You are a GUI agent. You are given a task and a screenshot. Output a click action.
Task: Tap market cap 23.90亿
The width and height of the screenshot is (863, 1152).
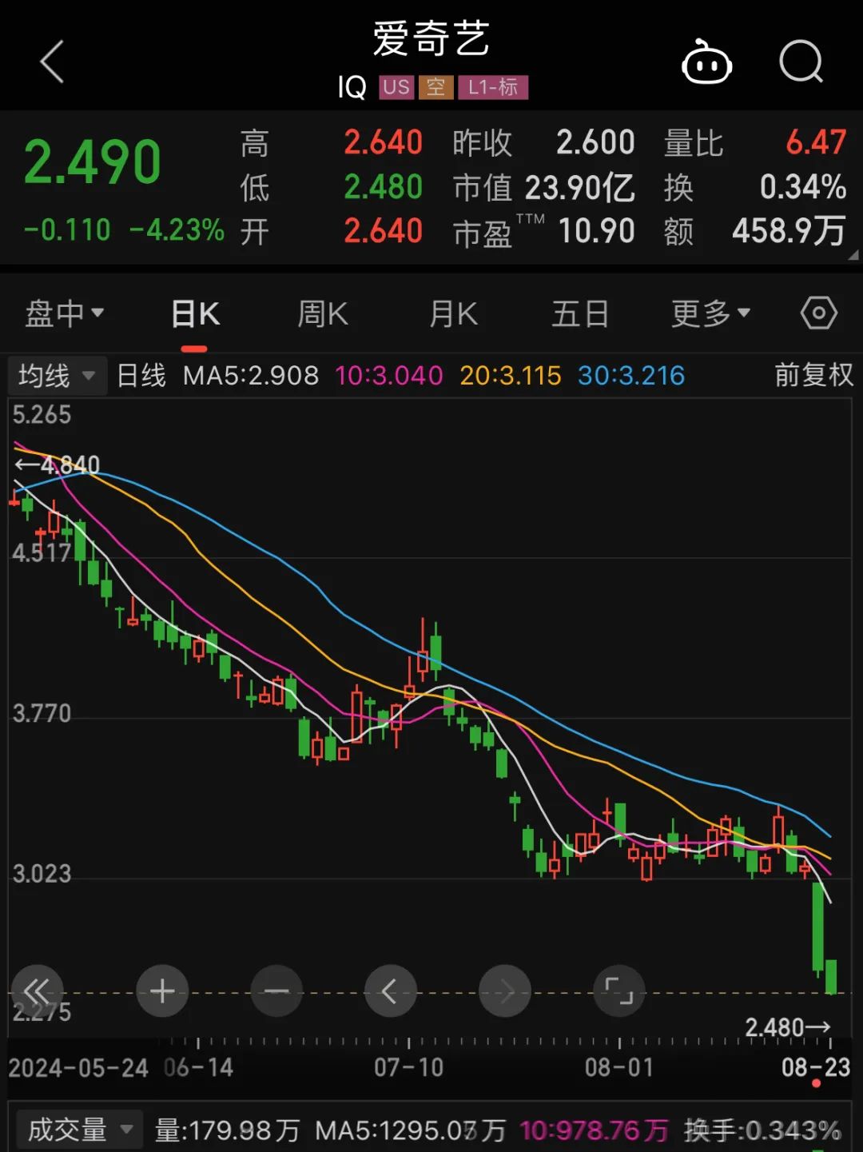579,188
